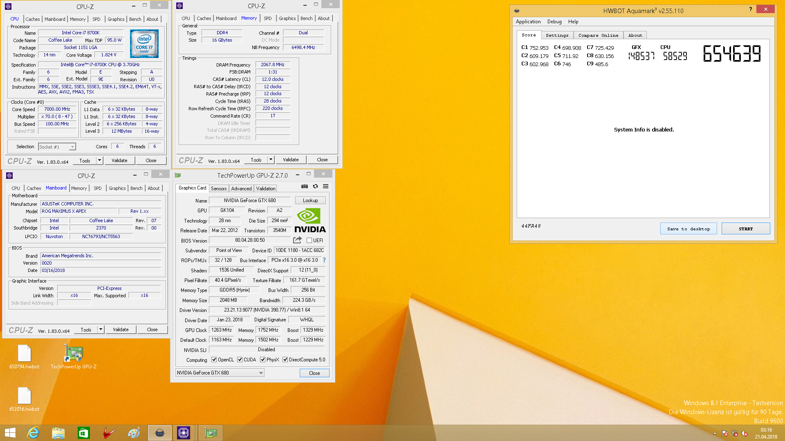Open the Advanced tab in GPU-Z
This screenshot has width=785, height=441.
coord(241,189)
